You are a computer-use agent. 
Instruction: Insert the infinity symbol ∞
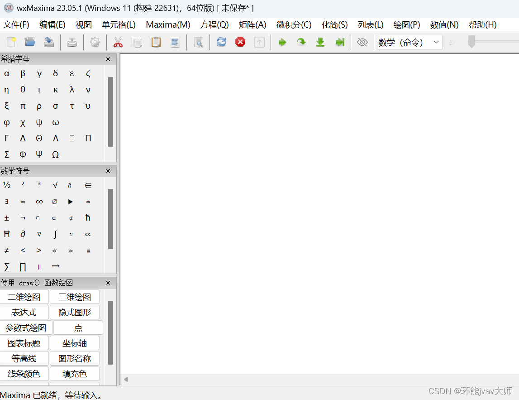(x=39, y=202)
